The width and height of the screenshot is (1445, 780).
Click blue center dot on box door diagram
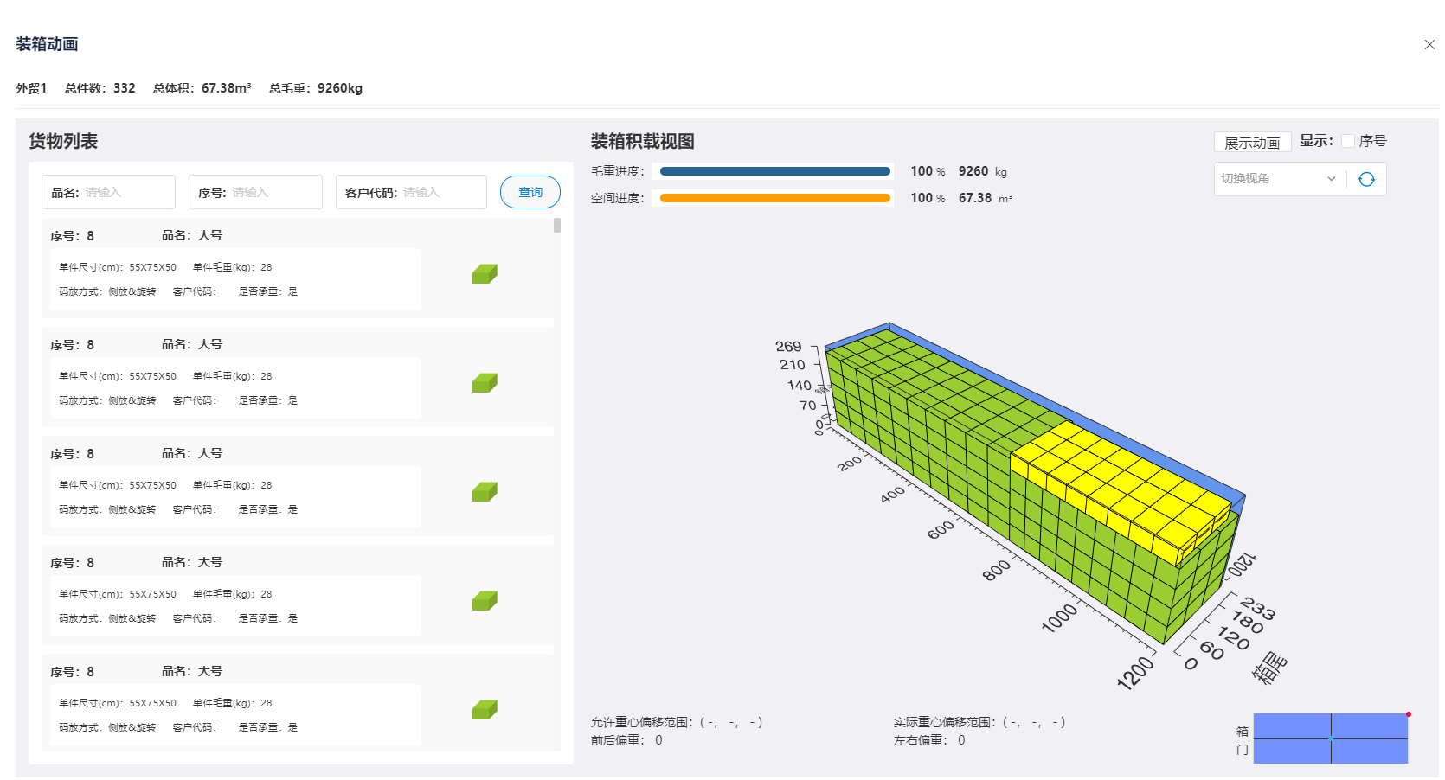(1331, 738)
